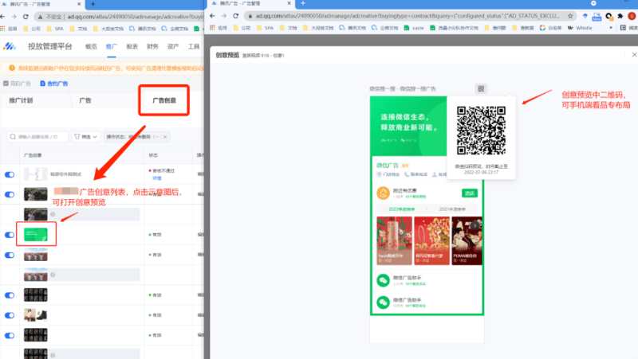This screenshot has width=638, height=359.
Task: Toggle the switch on the red-text annotated creative row
Action: pos(10,194)
